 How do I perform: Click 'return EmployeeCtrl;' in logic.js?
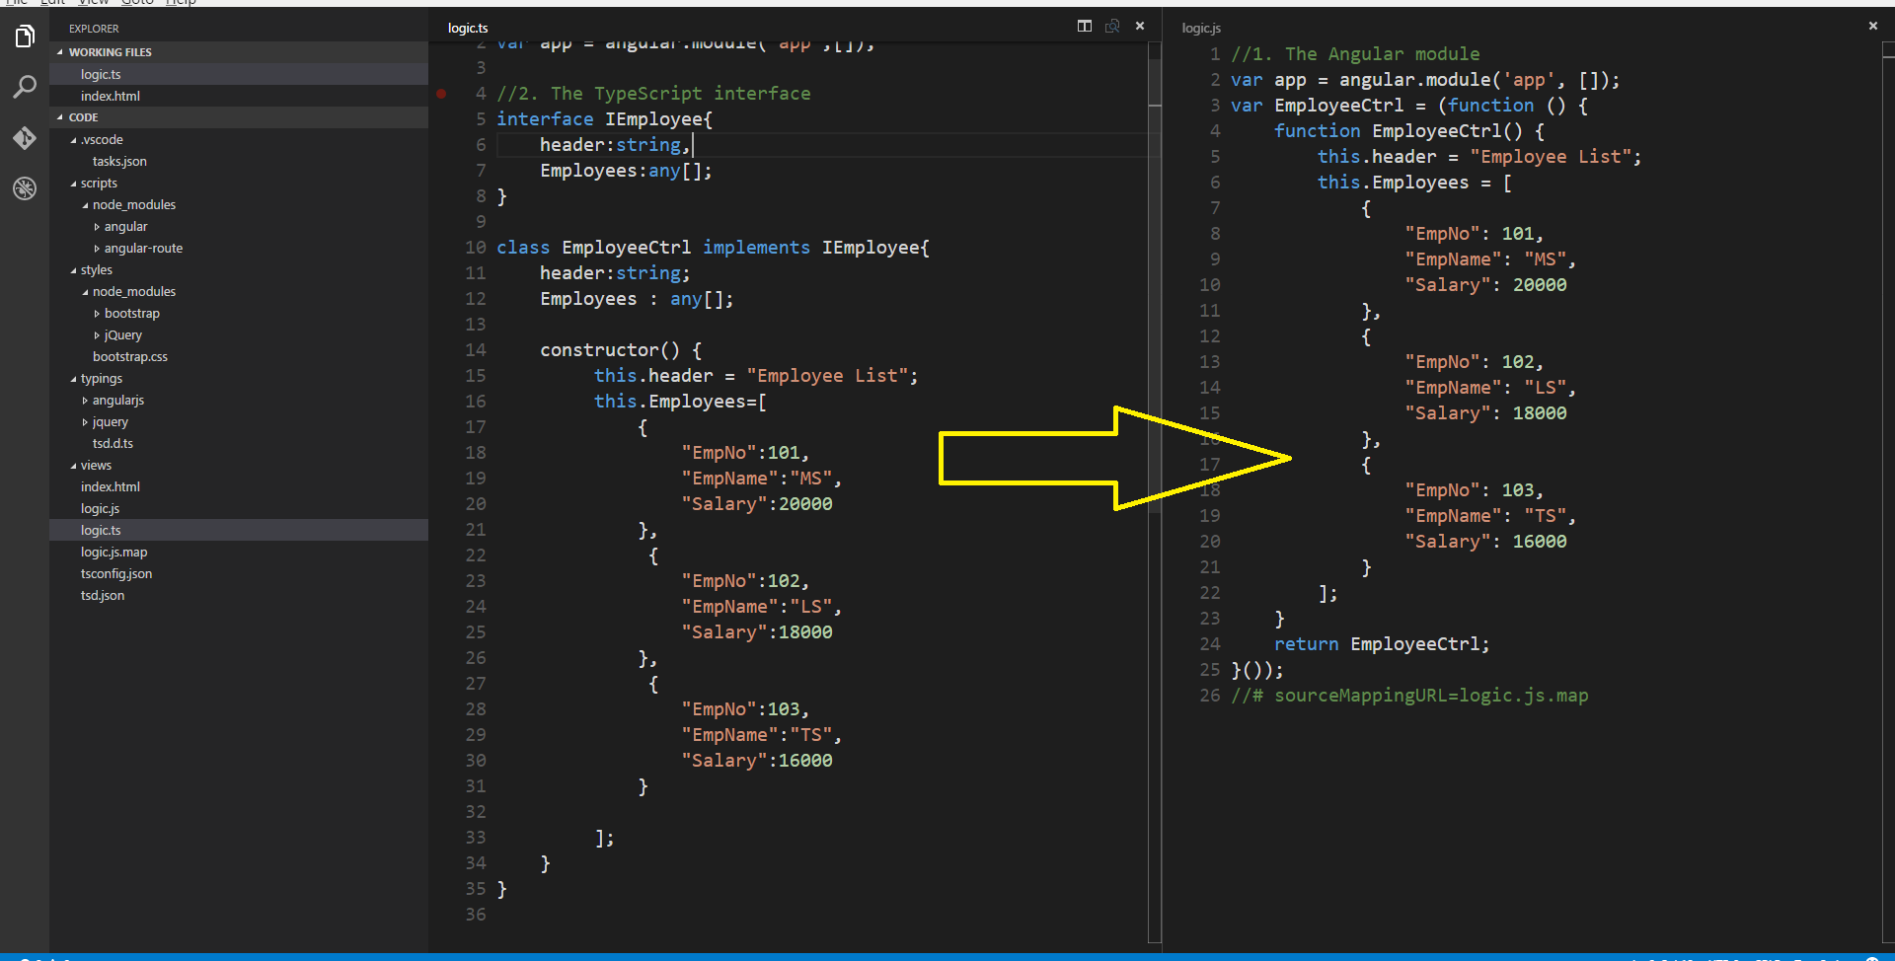(1382, 644)
